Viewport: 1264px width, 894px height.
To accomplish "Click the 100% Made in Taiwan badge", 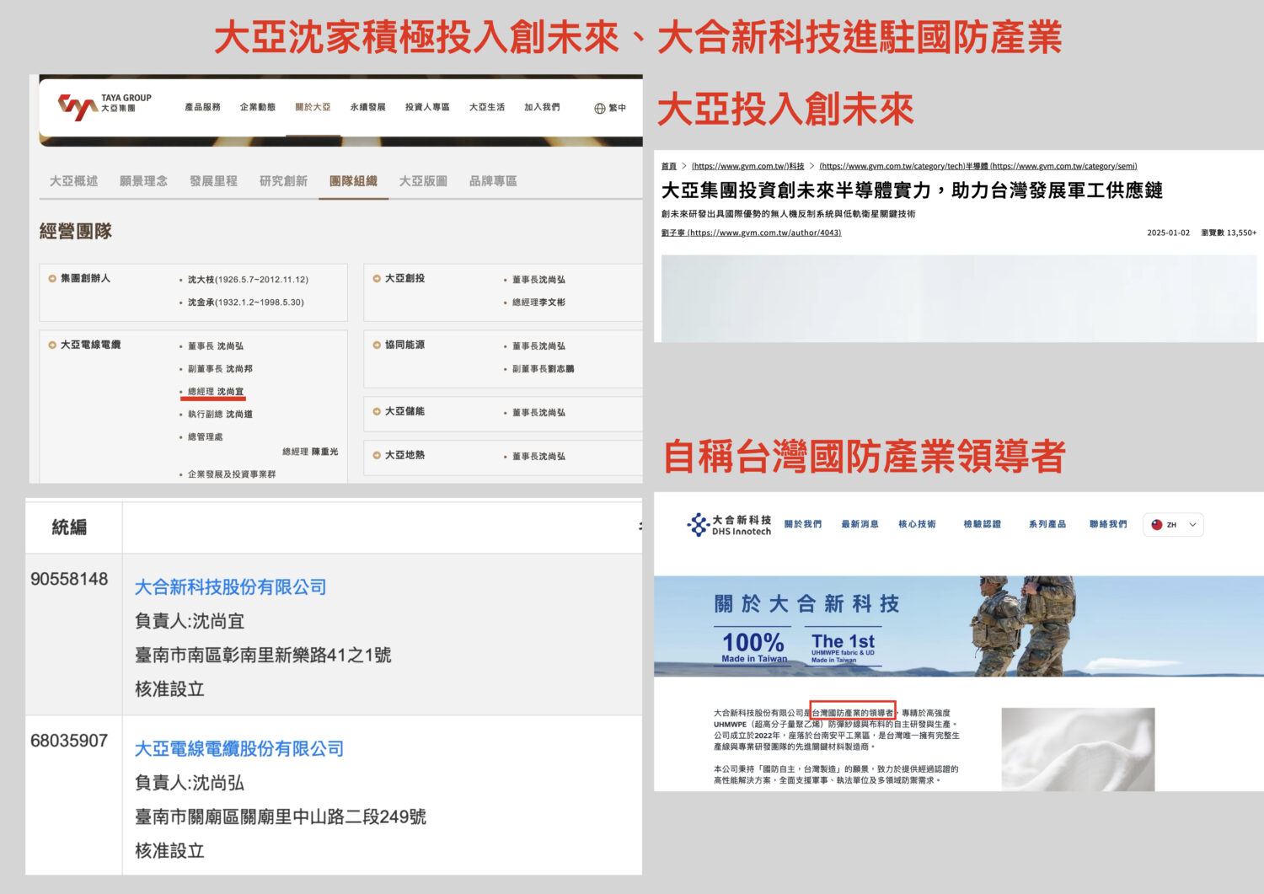I will (753, 646).
